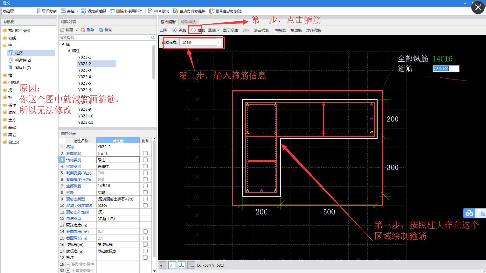Screen dimensions: 486x273
Task: Check the 附加 box for 截面形状 row
Action: pos(145,153)
